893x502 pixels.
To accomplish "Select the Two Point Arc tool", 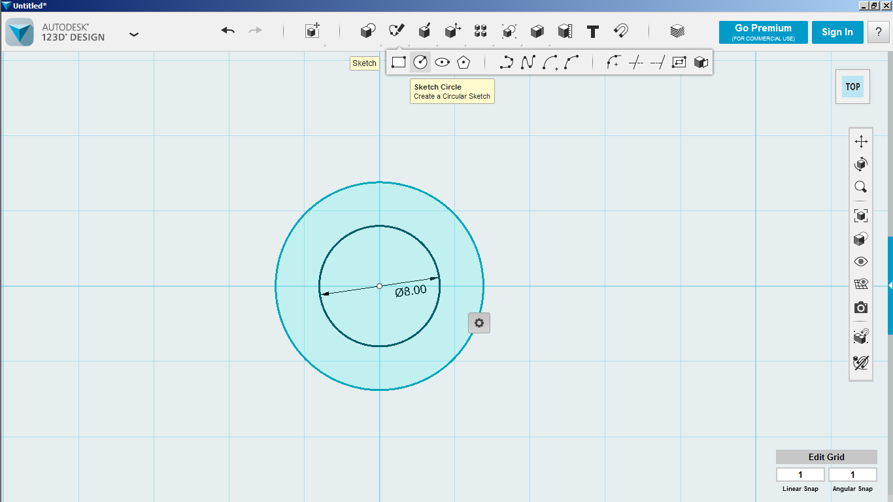I will [x=550, y=62].
